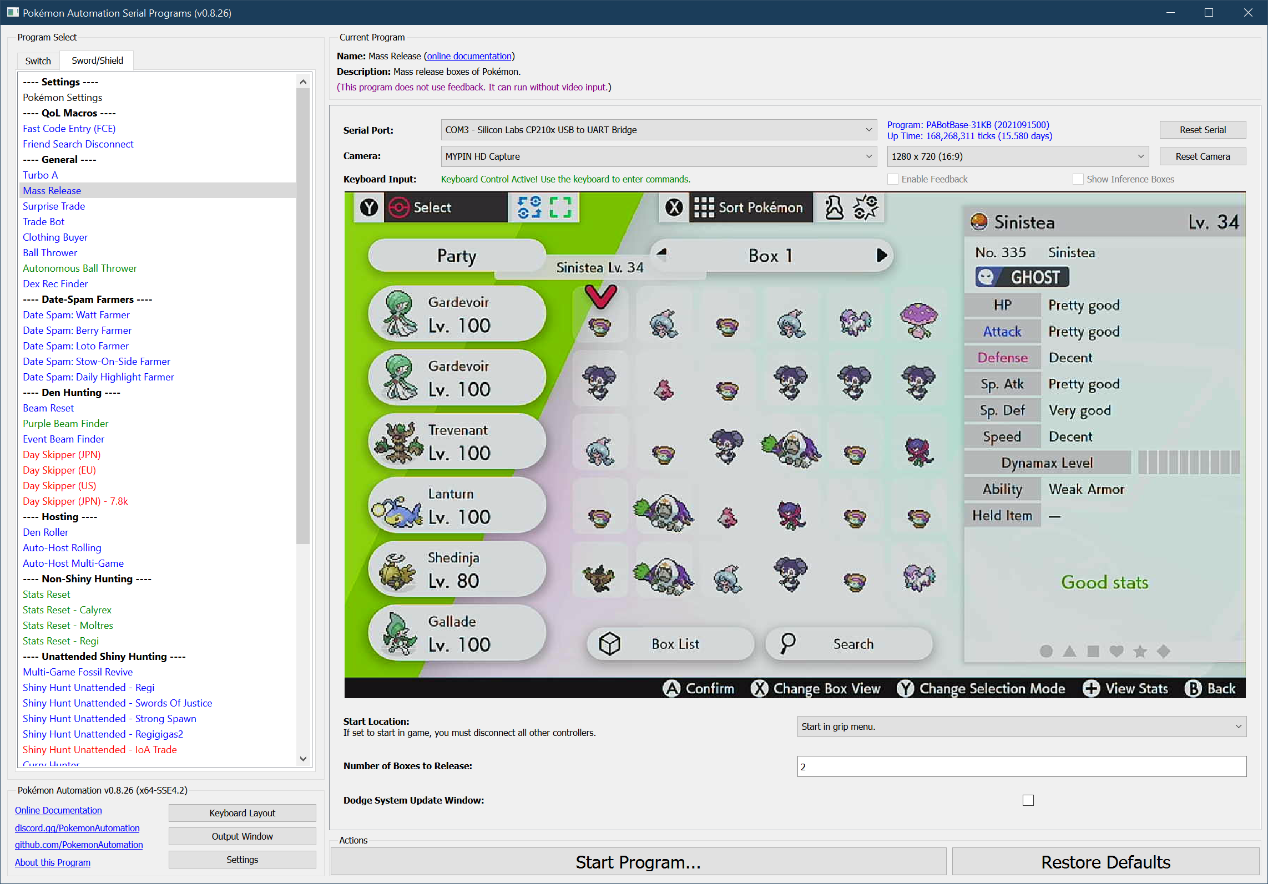Open the Start Location dropdown
Image resolution: width=1268 pixels, height=884 pixels.
click(x=1021, y=726)
